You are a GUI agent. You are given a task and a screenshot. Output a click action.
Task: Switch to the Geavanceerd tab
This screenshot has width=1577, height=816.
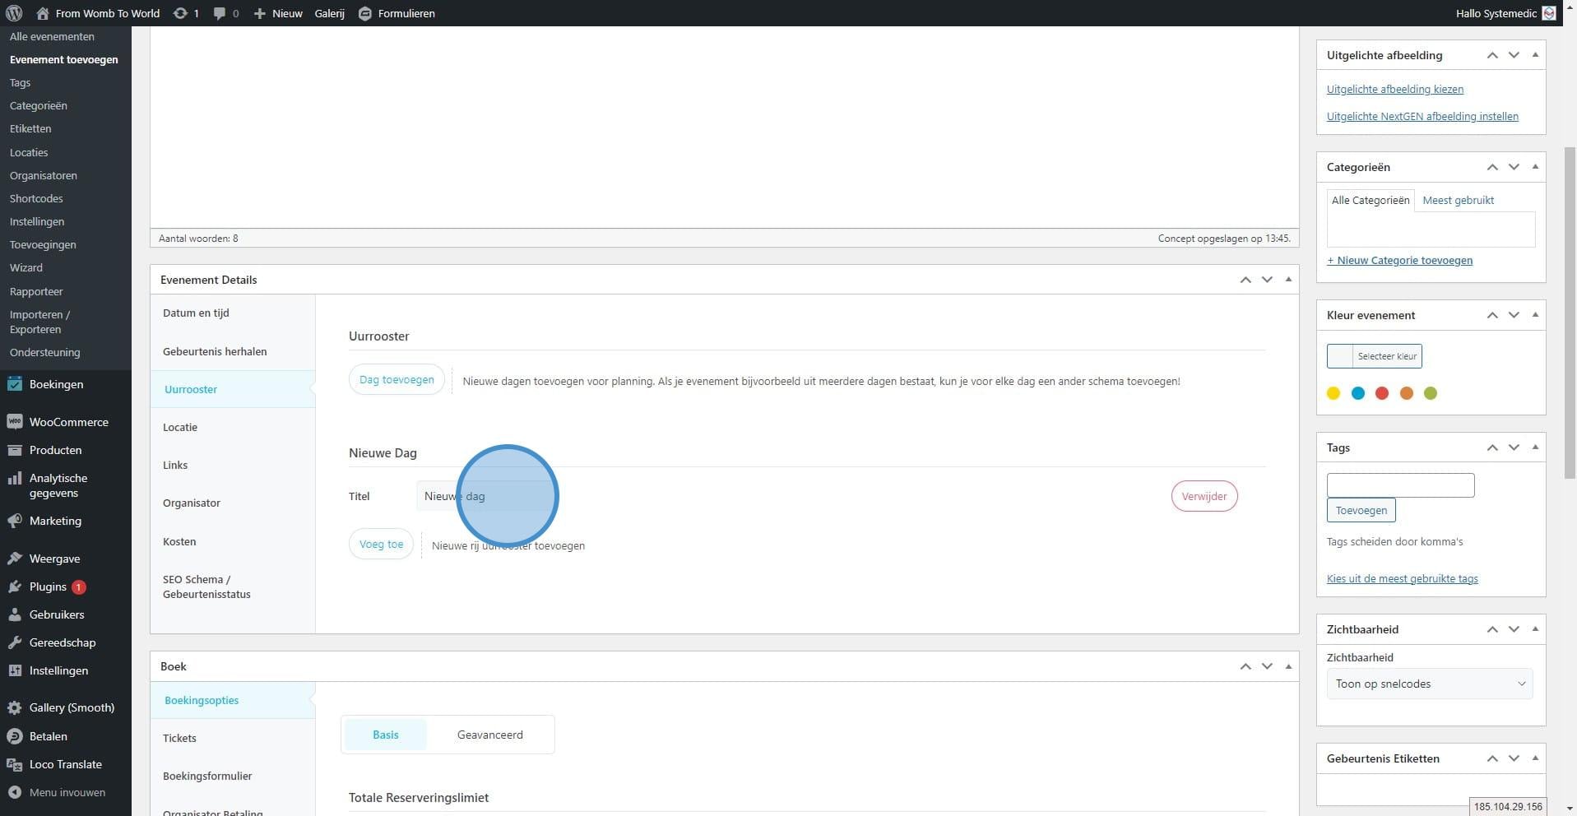point(489,735)
